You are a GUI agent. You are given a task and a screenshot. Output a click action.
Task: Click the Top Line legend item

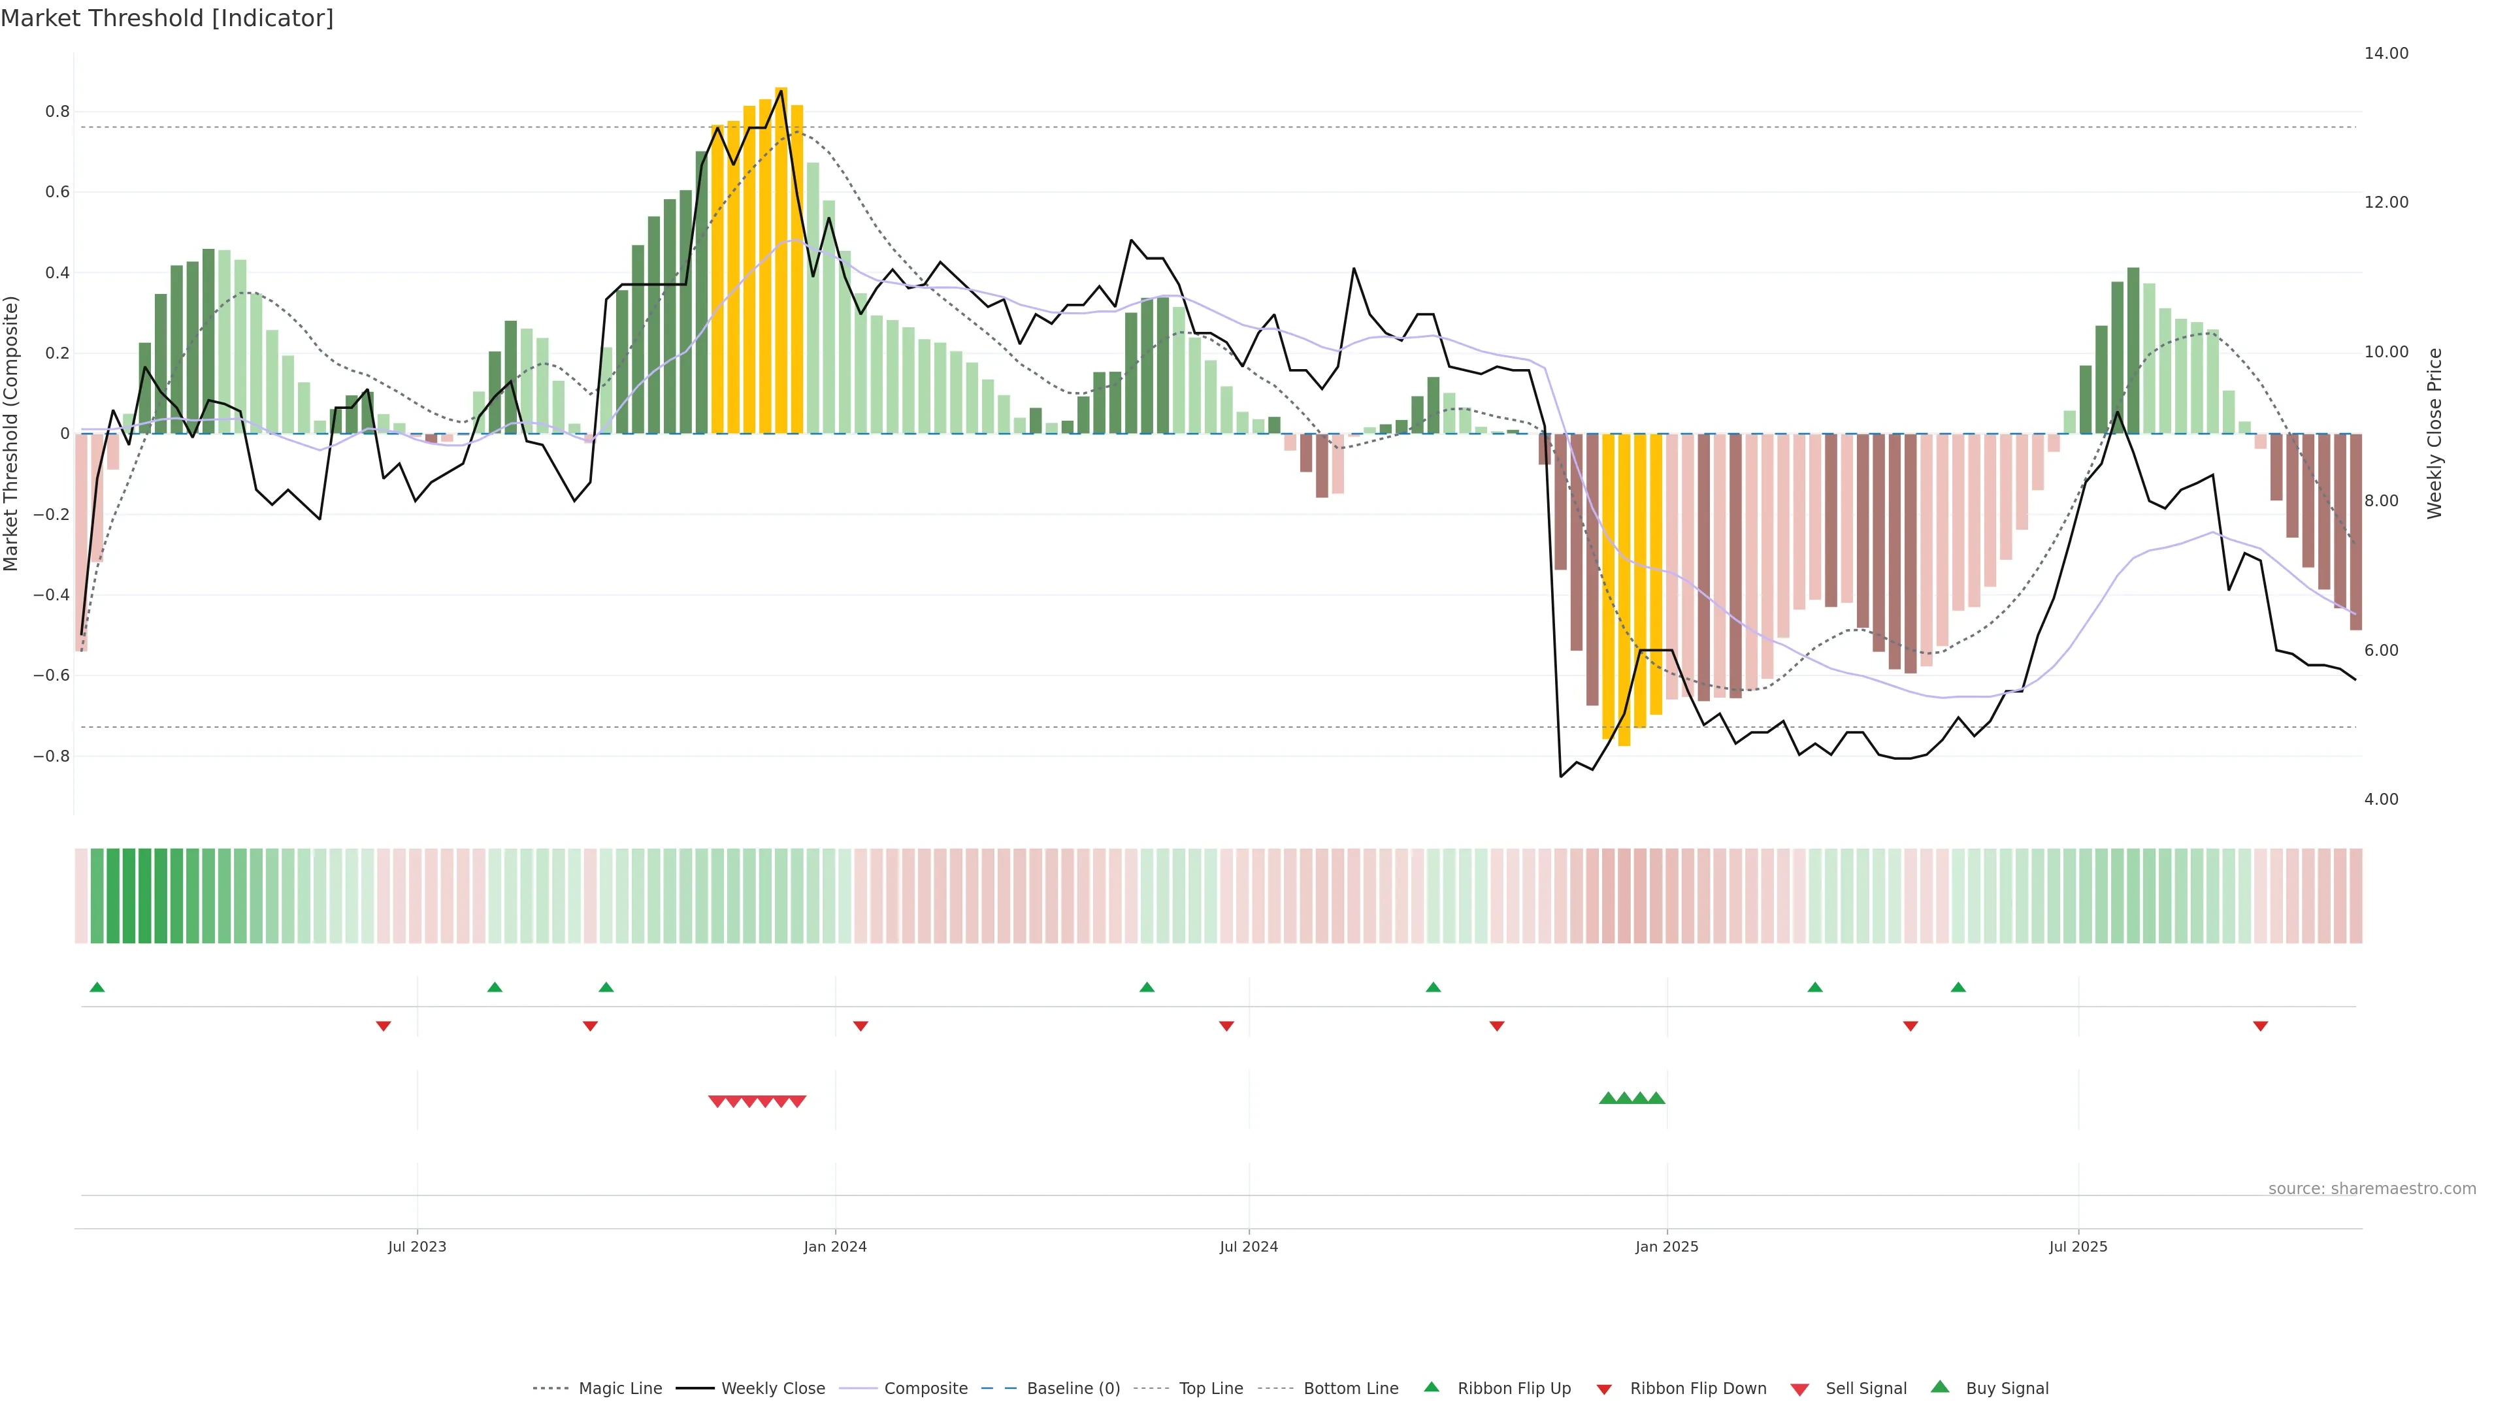point(1211,1389)
